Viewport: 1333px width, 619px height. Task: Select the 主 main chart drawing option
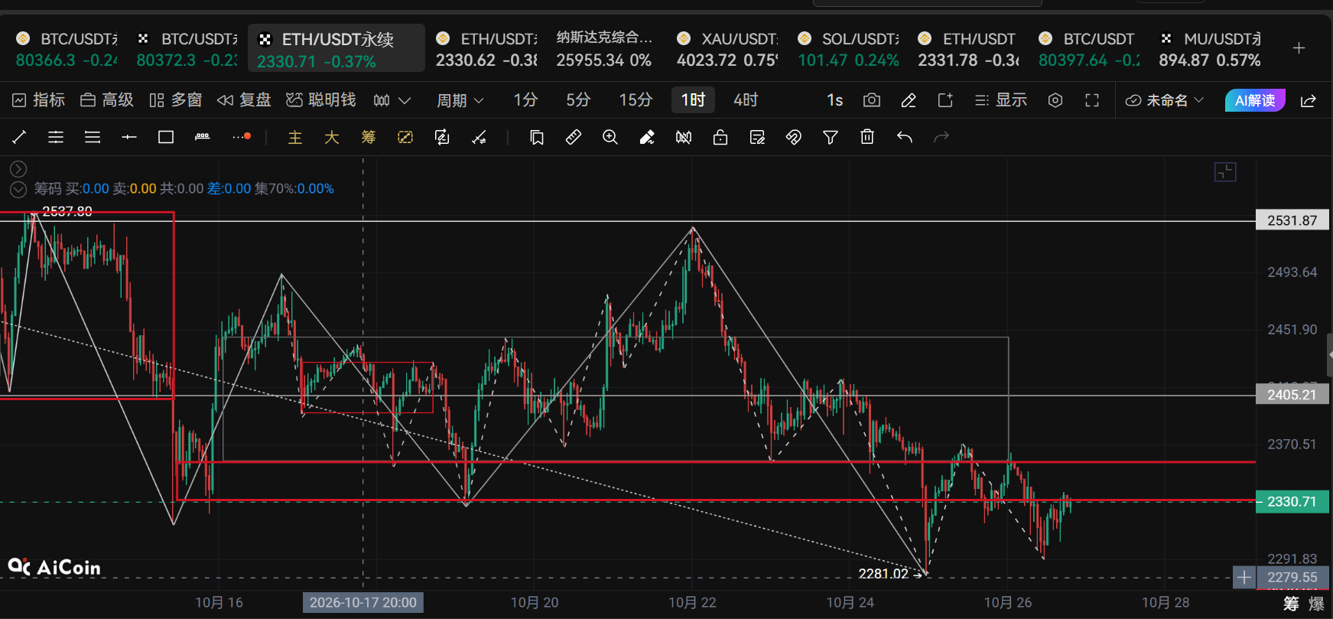click(x=295, y=137)
